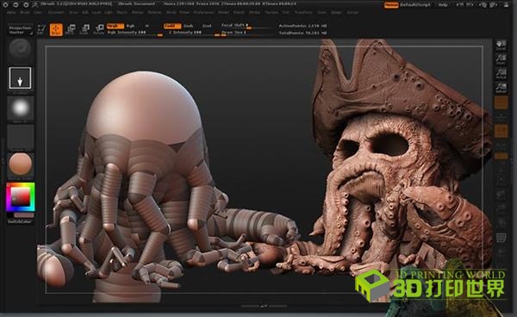Adjust the Rgb Intensity slider
Image resolution: width=517 pixels, height=317 pixels.
click(134, 33)
